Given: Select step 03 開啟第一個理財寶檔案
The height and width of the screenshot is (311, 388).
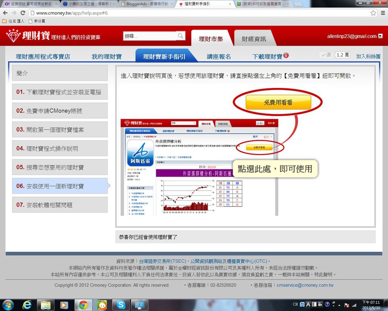Looking at the screenshot, I should pyautogui.click(x=59, y=129).
